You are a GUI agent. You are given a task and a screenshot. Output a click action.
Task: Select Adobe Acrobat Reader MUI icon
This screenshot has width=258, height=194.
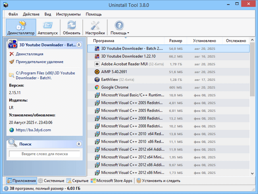(x=97, y=64)
